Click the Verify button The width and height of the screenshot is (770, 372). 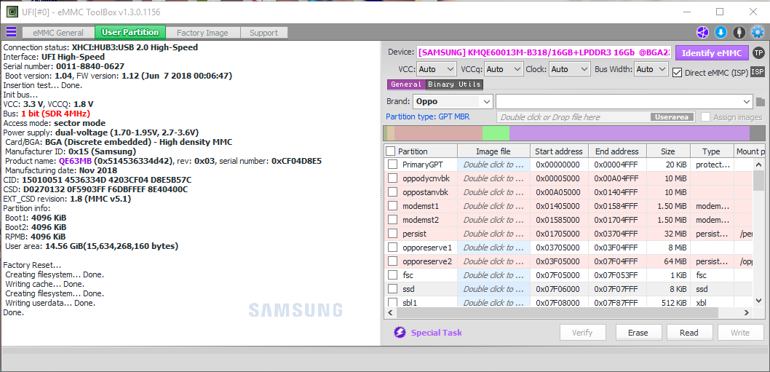(x=582, y=333)
